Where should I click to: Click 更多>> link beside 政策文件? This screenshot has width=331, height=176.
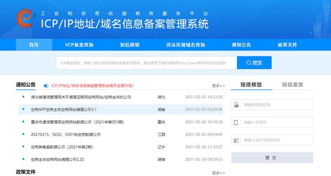[218, 173]
